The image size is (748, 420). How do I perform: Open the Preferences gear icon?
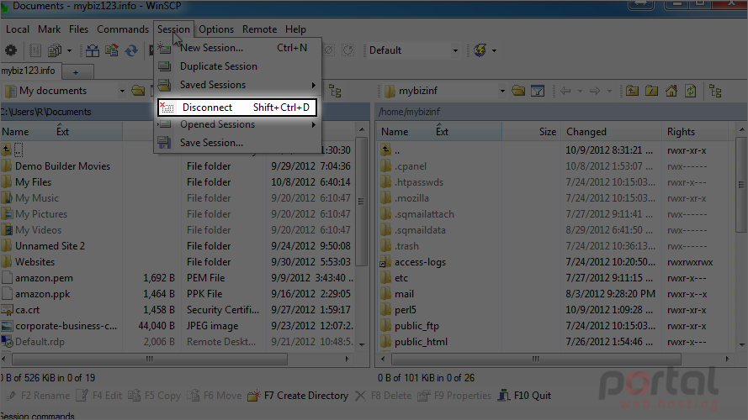(10, 50)
